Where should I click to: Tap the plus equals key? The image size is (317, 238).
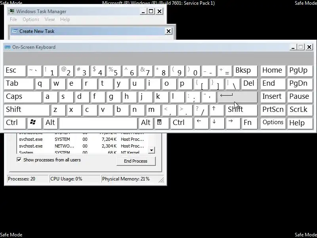(x=225, y=71)
